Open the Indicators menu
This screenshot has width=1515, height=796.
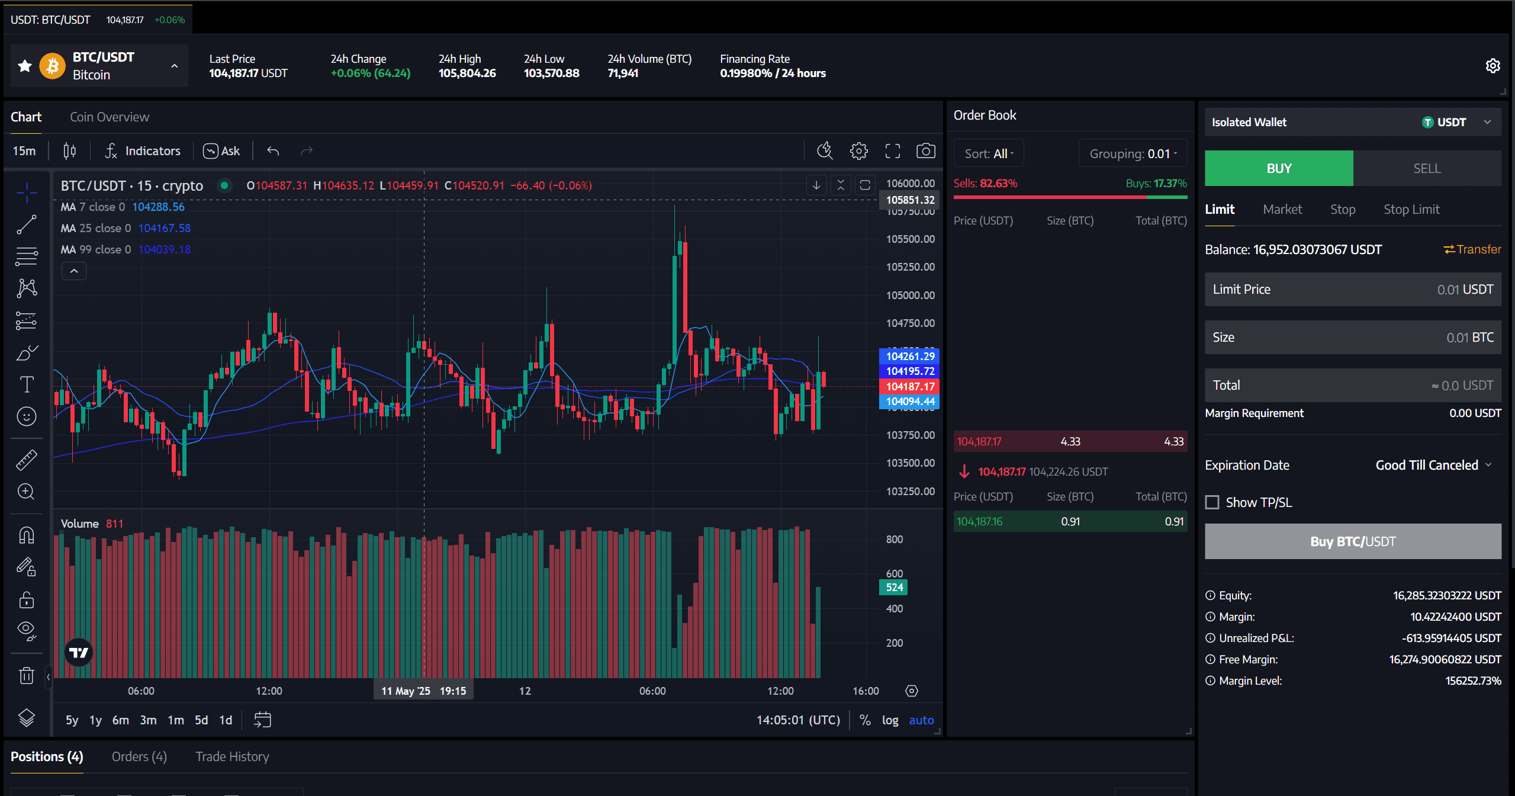coord(143,151)
